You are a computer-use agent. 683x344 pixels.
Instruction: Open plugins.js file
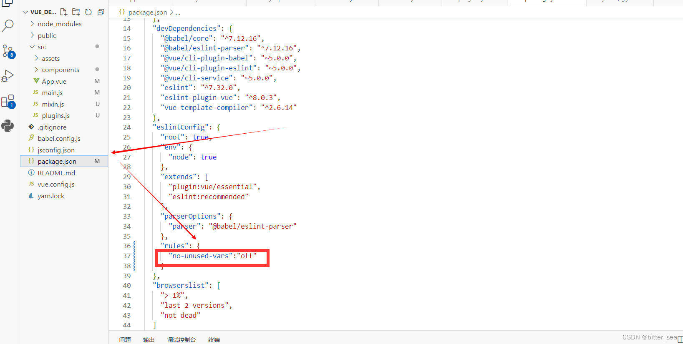56,115
